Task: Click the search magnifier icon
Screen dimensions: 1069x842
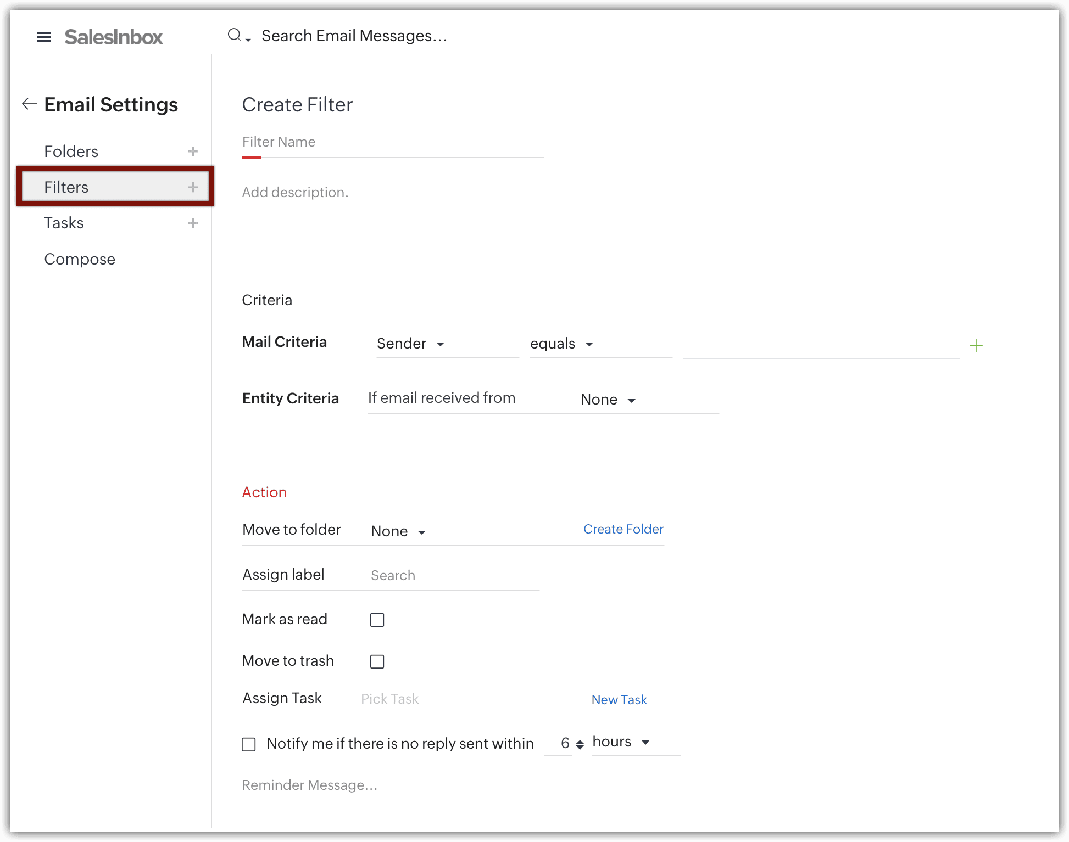Action: point(235,35)
